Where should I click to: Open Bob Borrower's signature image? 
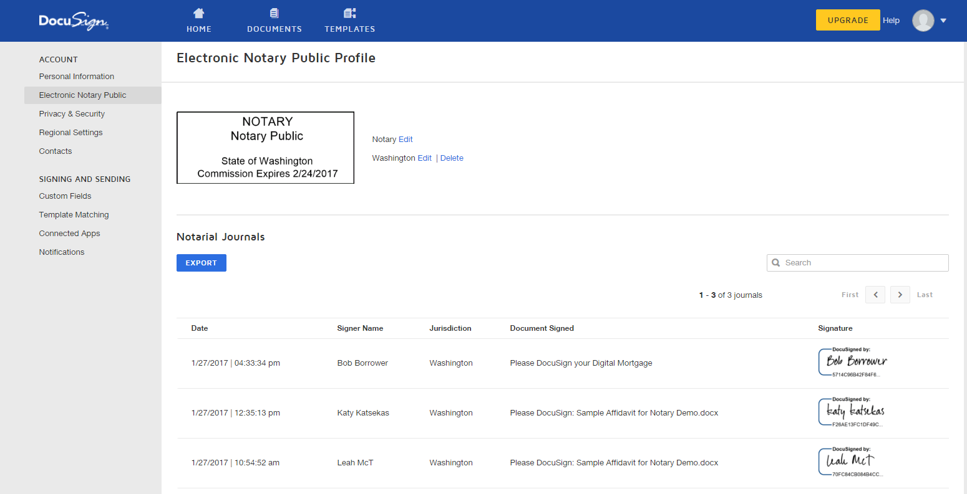point(852,363)
